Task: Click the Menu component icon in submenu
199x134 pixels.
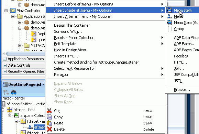Action: (169, 16)
